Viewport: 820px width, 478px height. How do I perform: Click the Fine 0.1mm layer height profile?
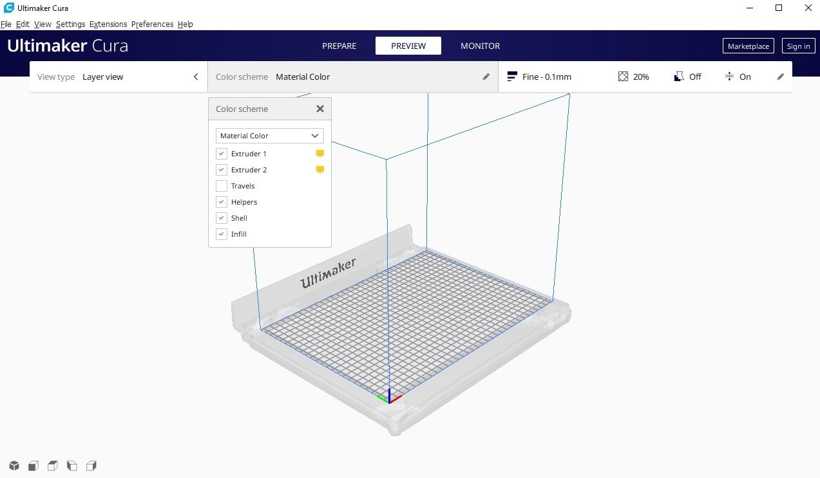point(539,77)
